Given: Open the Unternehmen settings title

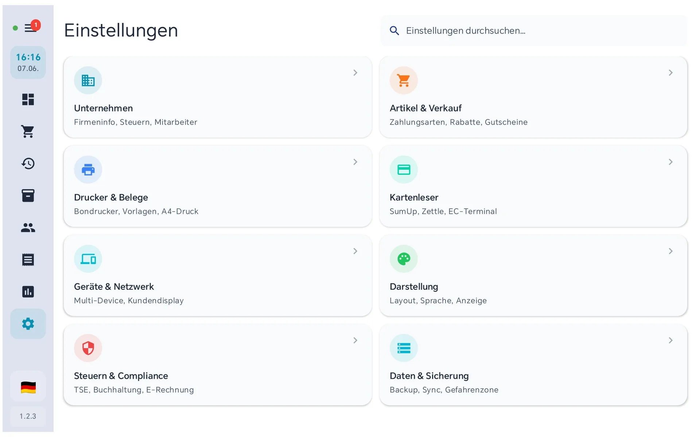Looking at the screenshot, I should [x=103, y=108].
